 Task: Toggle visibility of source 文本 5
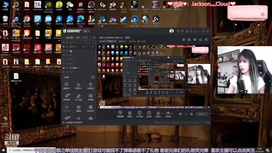64,64
